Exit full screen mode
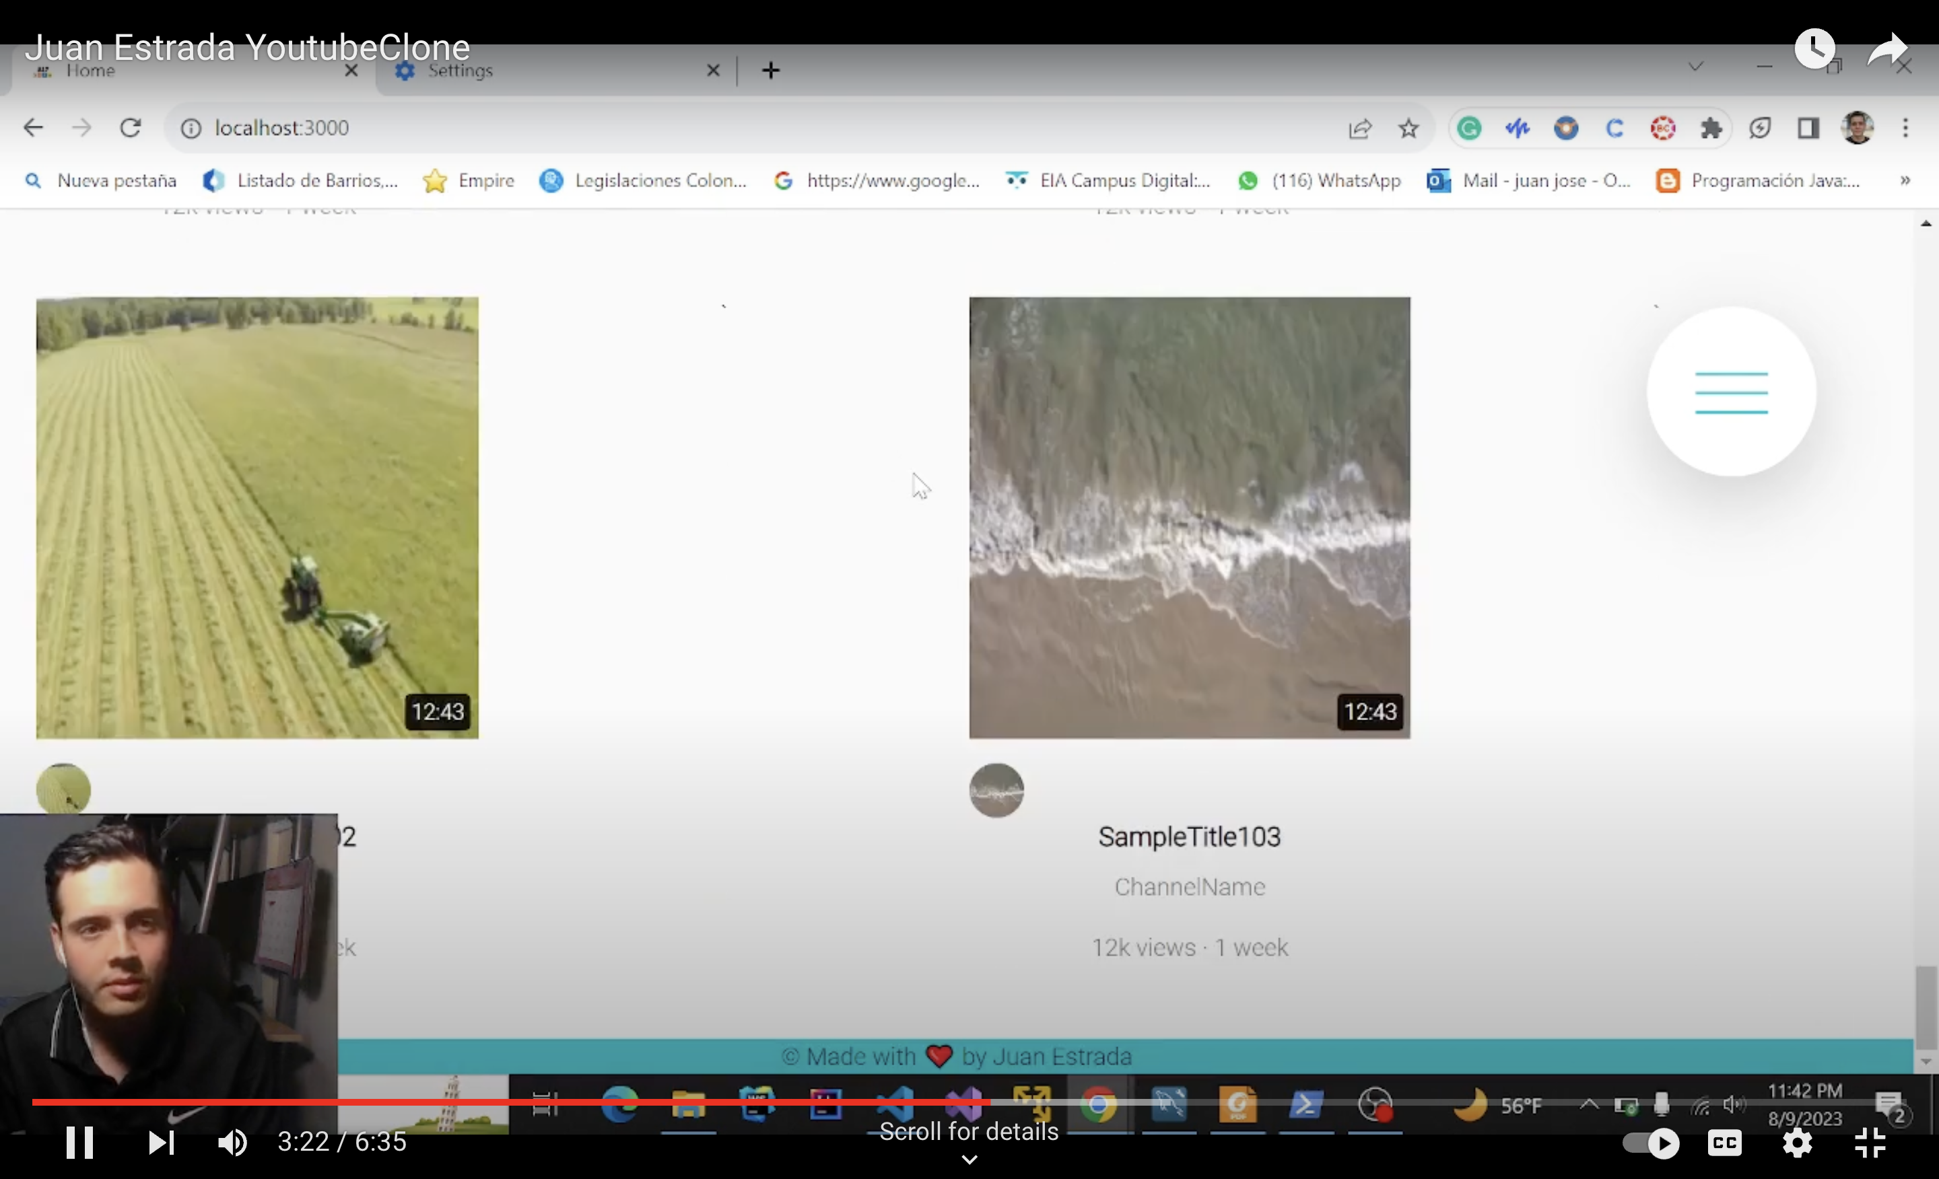 (1870, 1143)
